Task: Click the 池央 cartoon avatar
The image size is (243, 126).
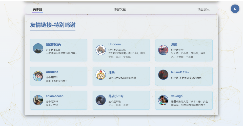Action: [x=100, y=75]
